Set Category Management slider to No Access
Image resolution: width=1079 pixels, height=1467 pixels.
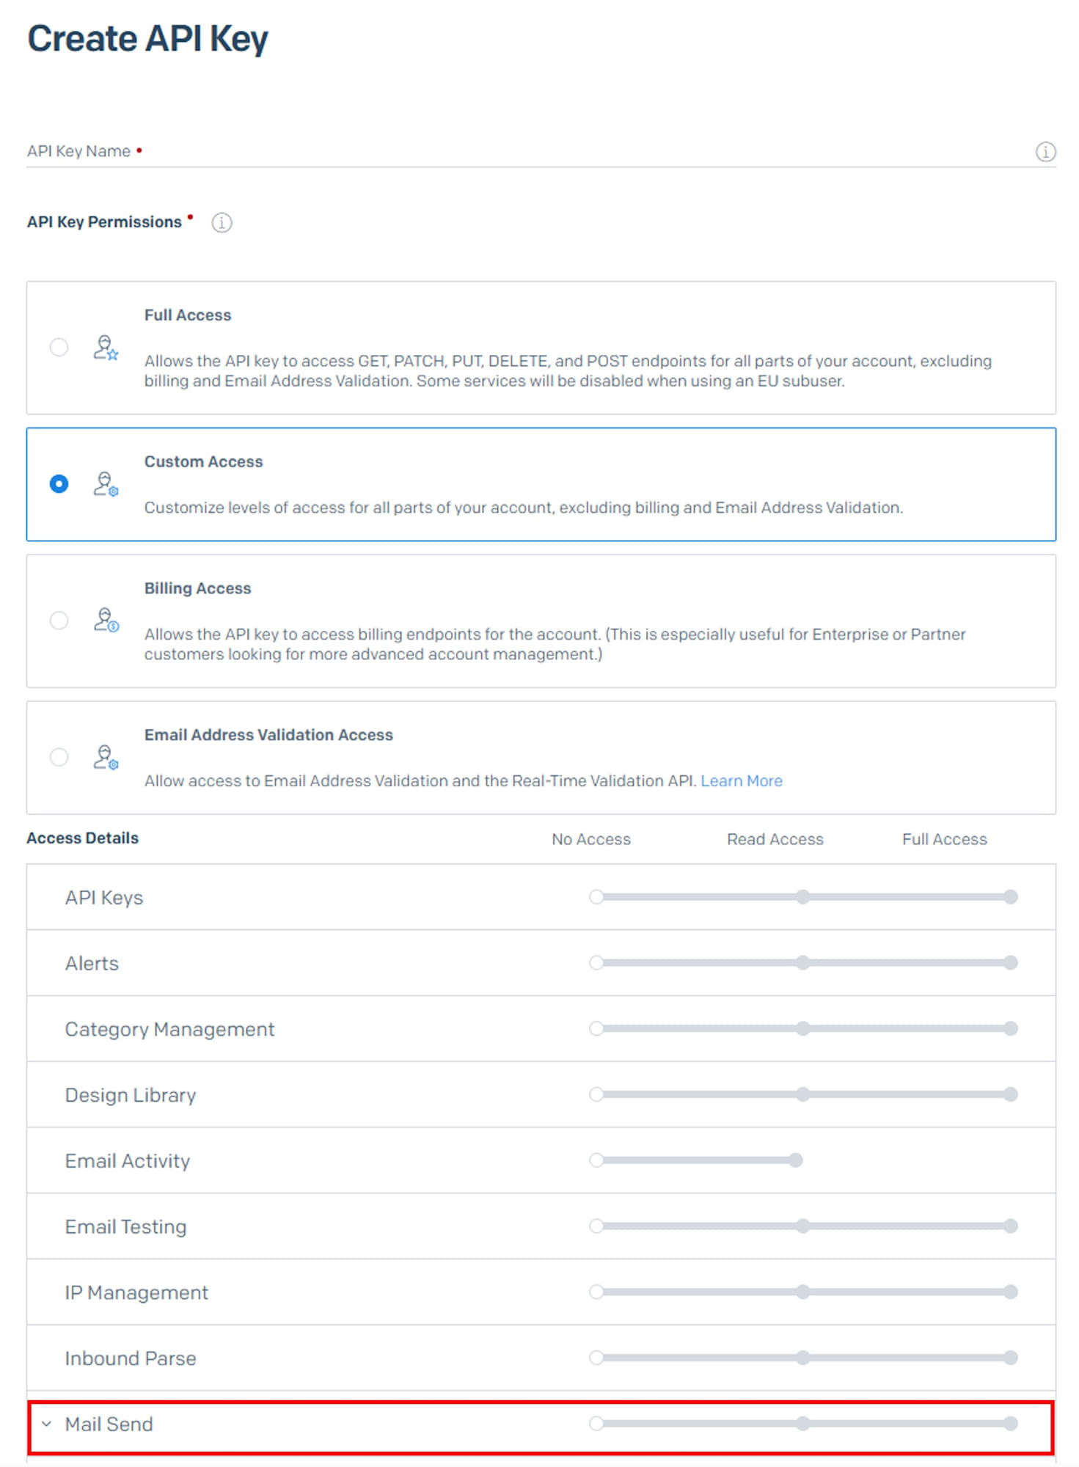[x=596, y=1028]
